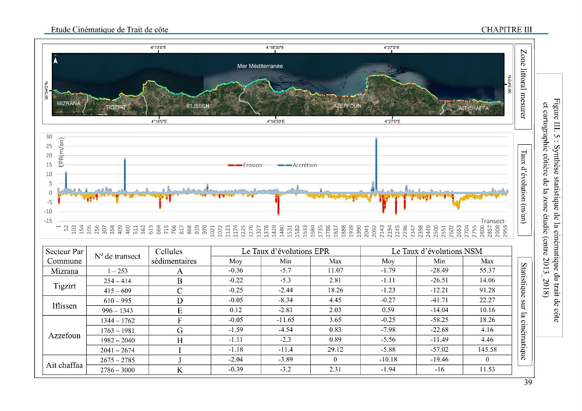Click the red Érosion legend marker
582x411 pixels.
[x=235, y=165]
